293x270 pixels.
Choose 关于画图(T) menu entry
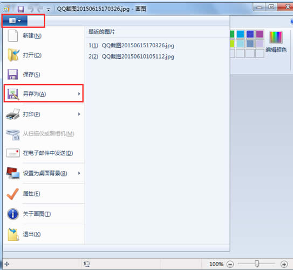click(44, 214)
